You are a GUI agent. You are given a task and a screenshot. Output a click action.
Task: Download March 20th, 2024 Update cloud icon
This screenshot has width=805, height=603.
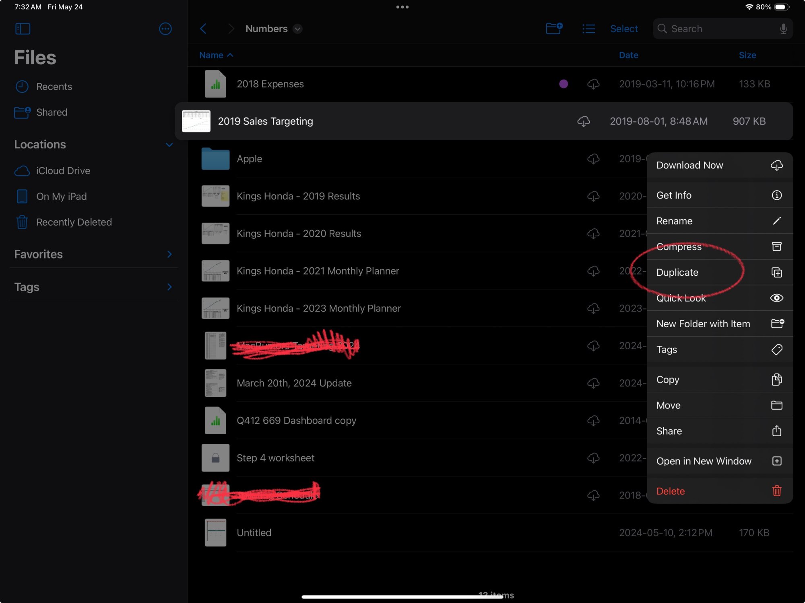(593, 383)
